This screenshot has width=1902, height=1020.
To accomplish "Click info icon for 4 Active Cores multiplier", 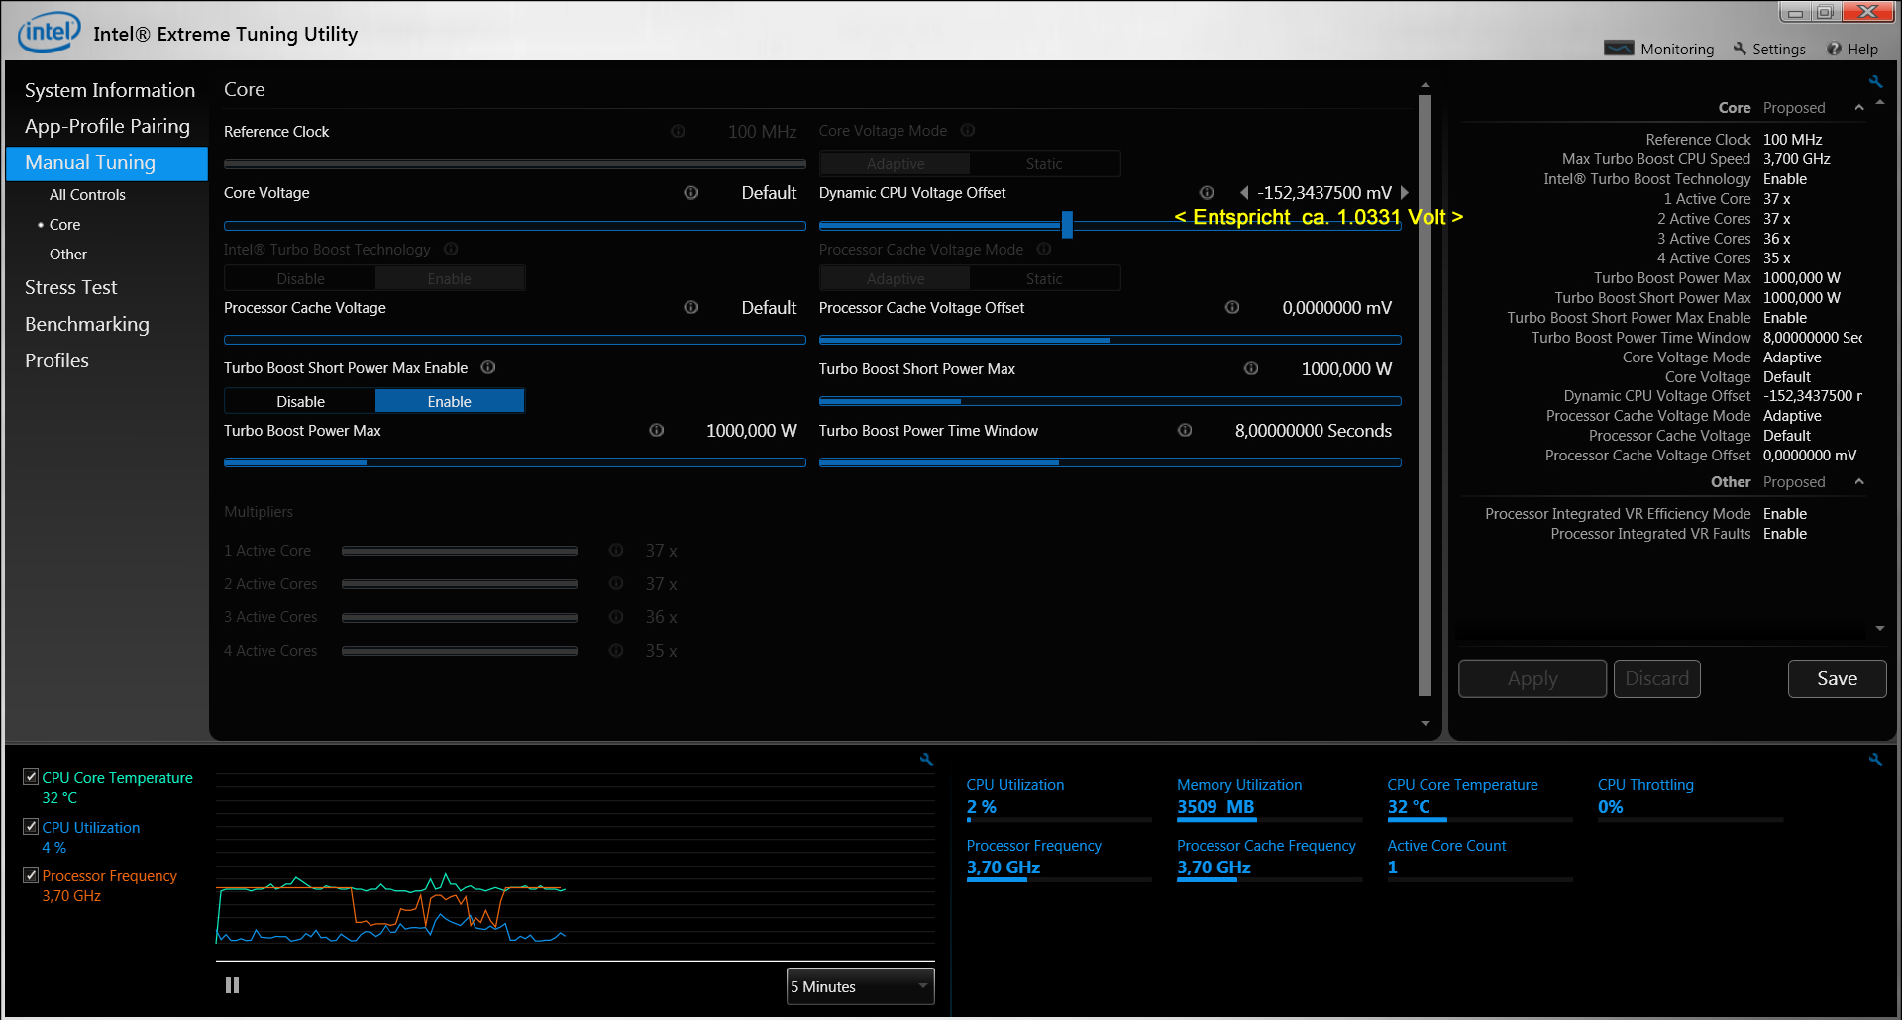I will pyautogui.click(x=616, y=651).
